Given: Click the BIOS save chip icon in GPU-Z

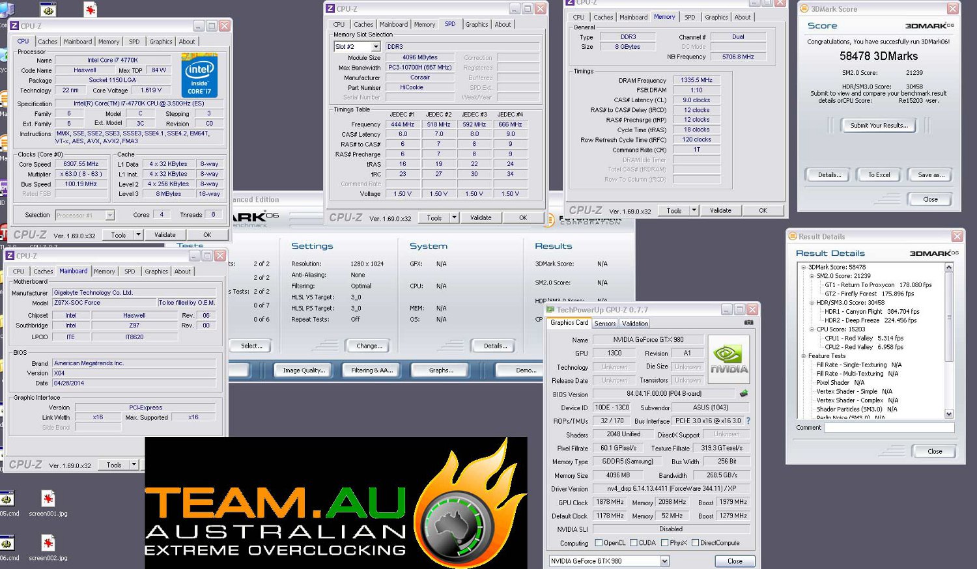Looking at the screenshot, I should pyautogui.click(x=744, y=393).
